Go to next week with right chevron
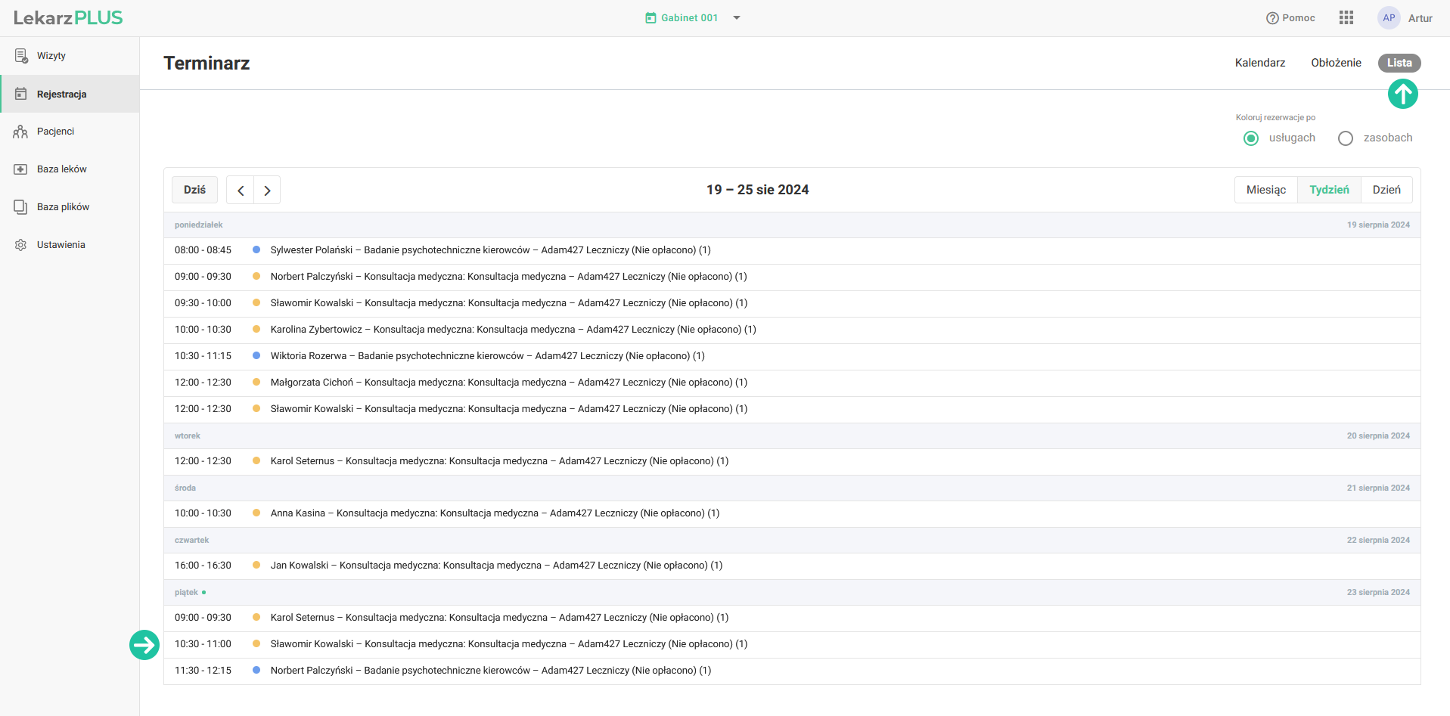Image resolution: width=1450 pixels, height=716 pixels. coord(267,191)
